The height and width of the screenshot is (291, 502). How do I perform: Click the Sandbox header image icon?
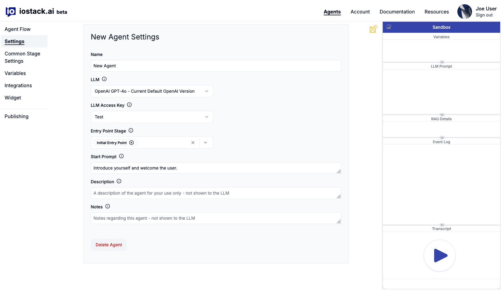[x=389, y=27]
